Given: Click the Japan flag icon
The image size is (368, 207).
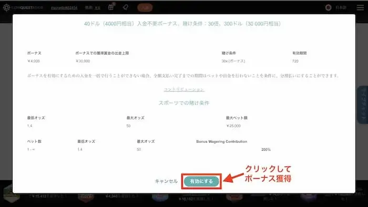Looking at the screenshot, I should [x=329, y=7].
